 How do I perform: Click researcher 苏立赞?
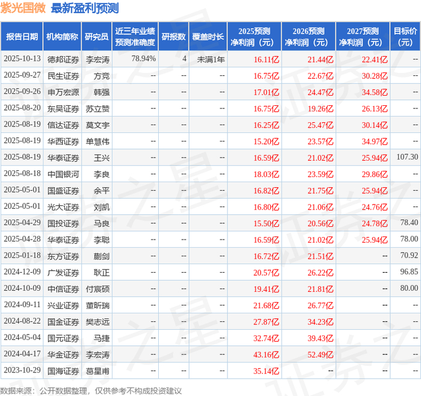[97, 109]
